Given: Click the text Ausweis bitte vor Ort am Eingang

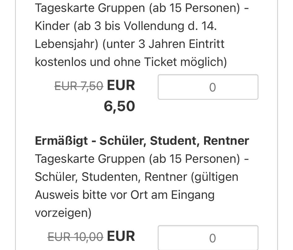Looking at the screenshot, I should click(125, 195).
